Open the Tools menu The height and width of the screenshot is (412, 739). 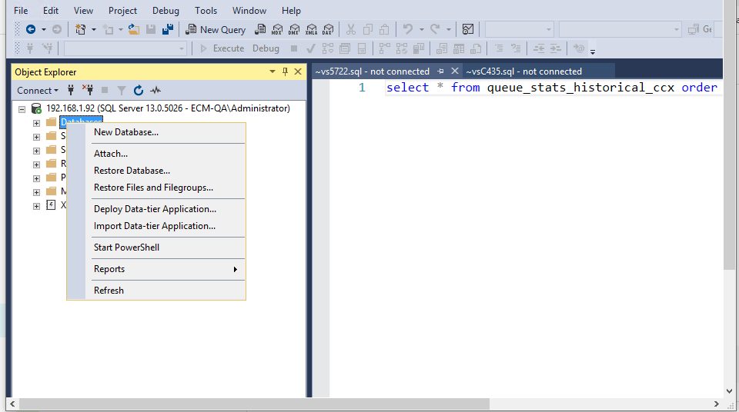coord(206,11)
